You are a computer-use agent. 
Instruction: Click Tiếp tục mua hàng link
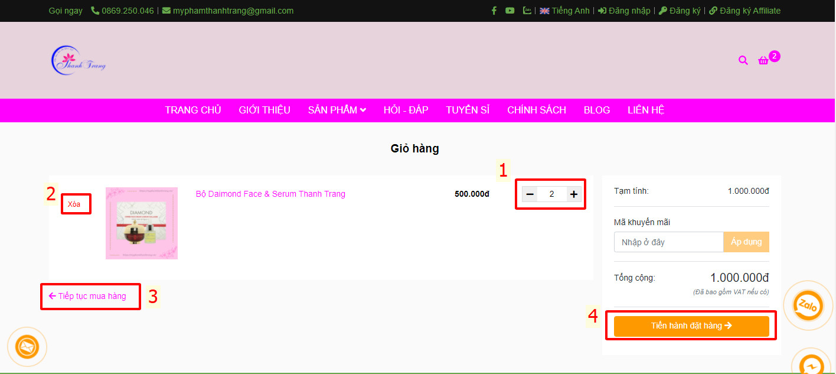(x=87, y=296)
